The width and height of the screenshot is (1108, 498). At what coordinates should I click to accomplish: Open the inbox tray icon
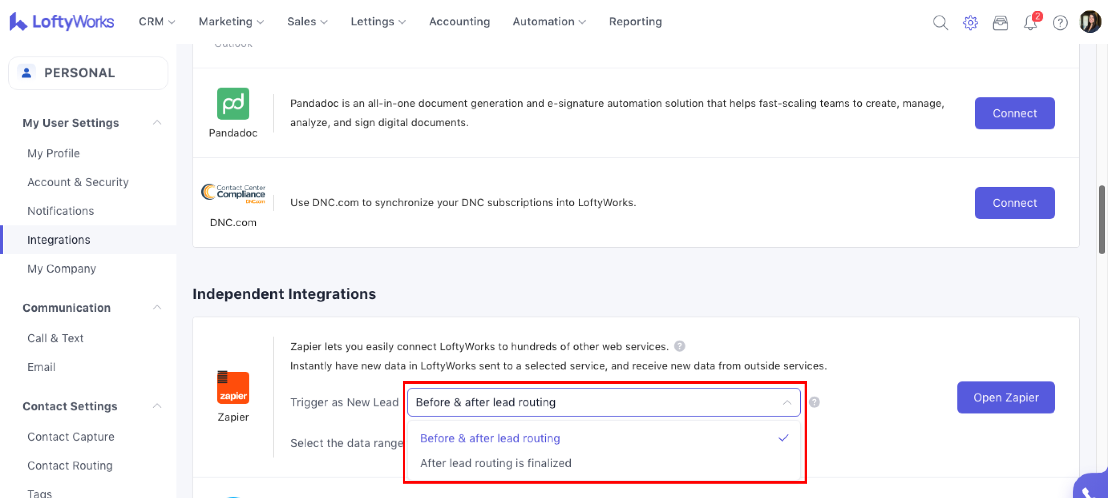click(1000, 22)
